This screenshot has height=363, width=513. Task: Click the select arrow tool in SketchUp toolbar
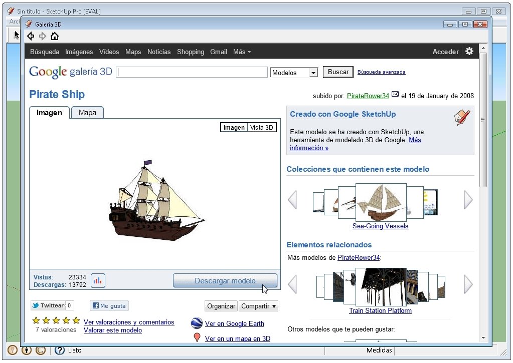click(17, 35)
